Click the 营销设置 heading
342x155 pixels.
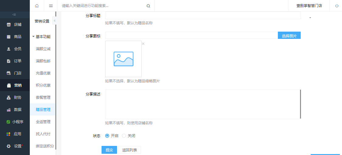click(42, 21)
